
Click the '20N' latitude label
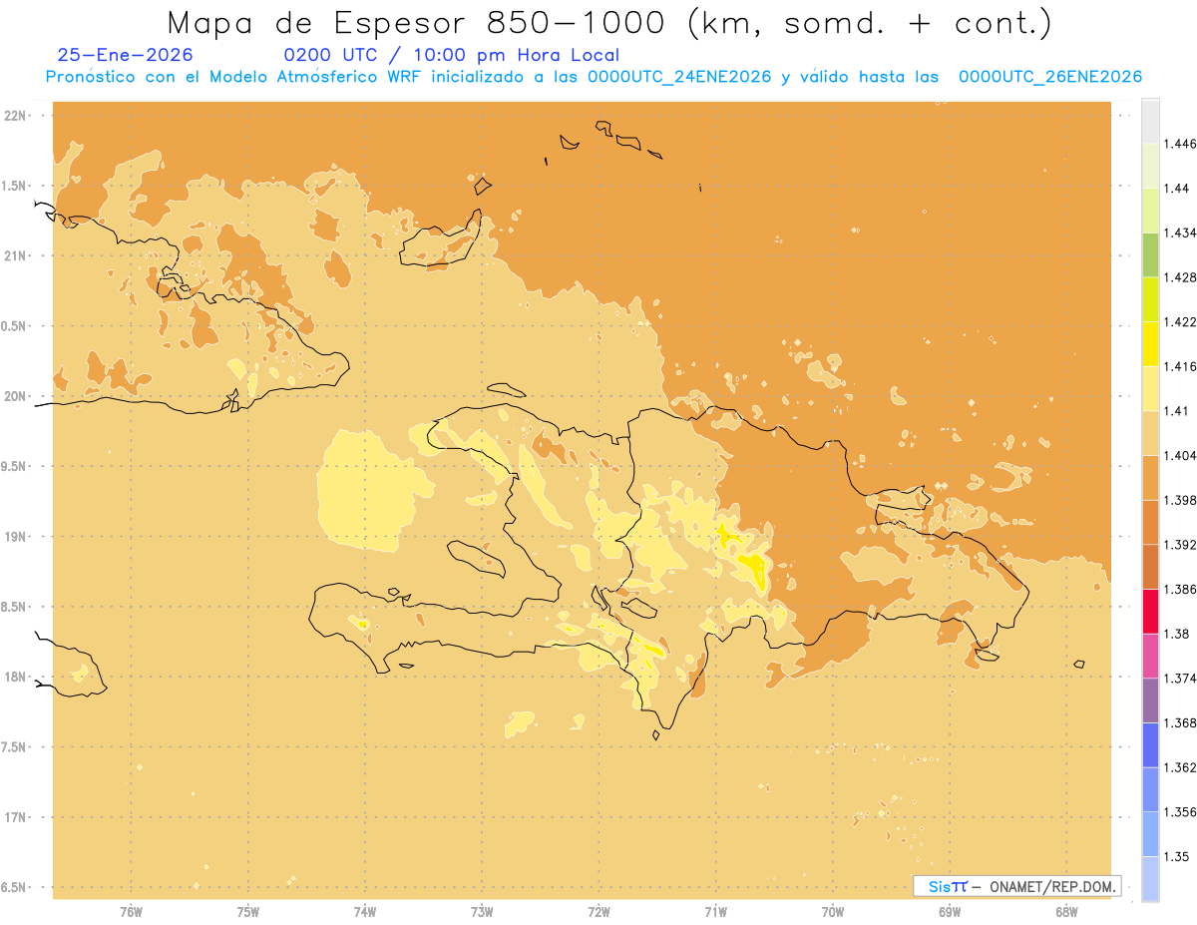(14, 396)
